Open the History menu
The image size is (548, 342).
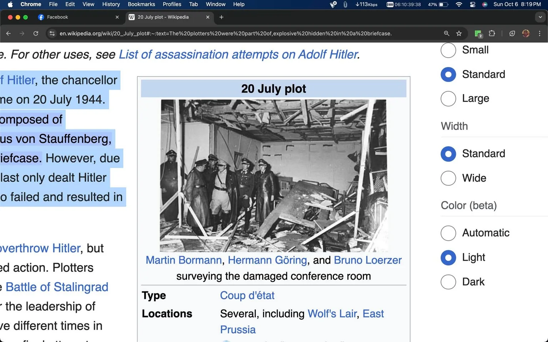coord(111,4)
